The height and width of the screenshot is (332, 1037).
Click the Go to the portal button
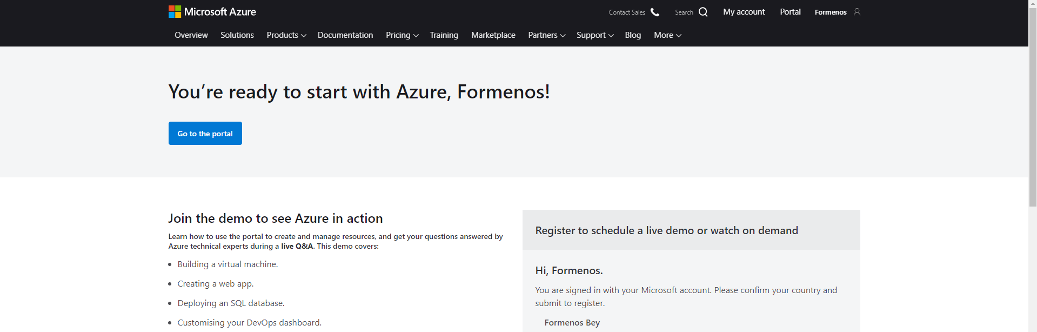coord(205,134)
